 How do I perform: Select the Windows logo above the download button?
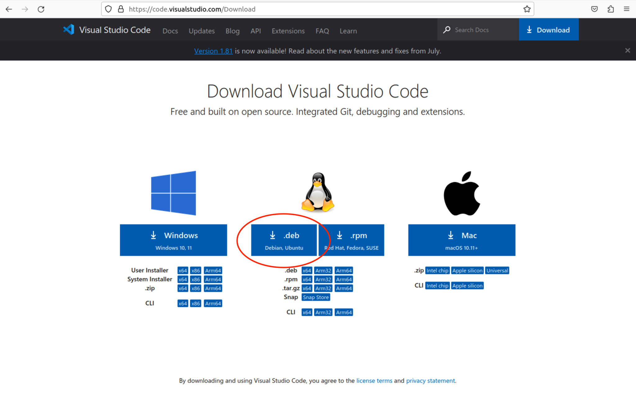click(173, 193)
